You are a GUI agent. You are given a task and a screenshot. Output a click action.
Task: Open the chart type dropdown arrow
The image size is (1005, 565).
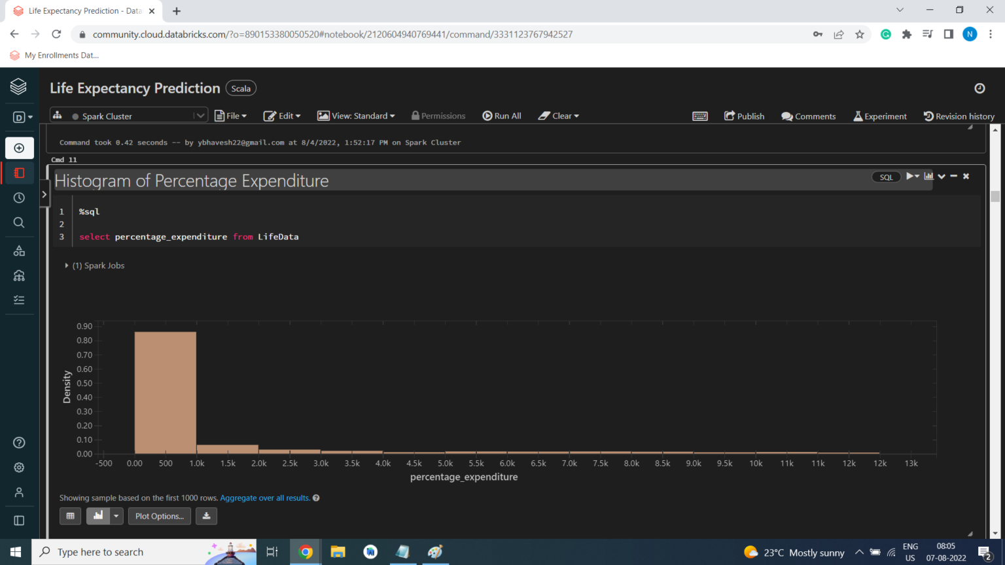tap(116, 516)
